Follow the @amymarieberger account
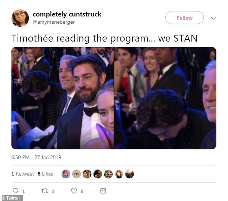The width and height of the screenshot is (228, 201). tap(184, 18)
